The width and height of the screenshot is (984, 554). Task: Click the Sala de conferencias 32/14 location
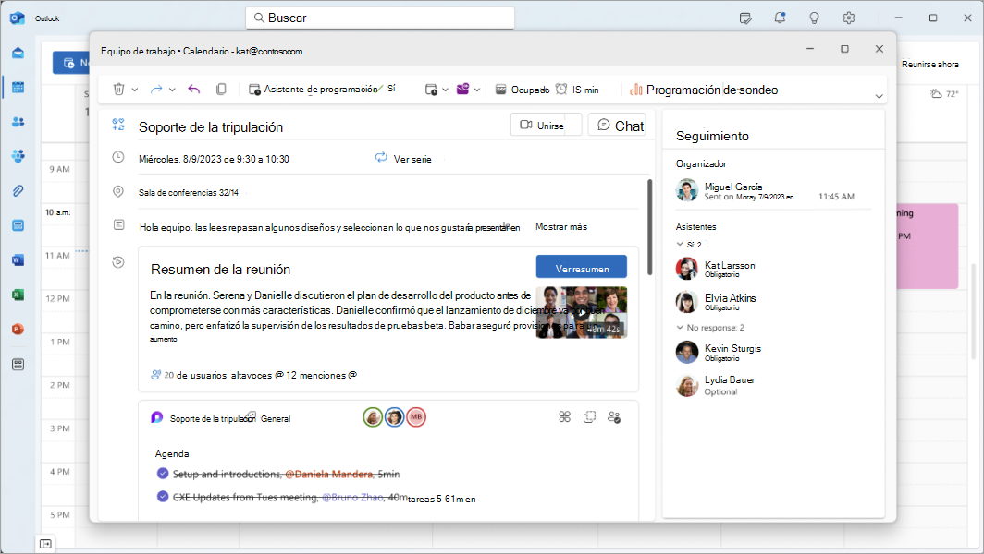[x=189, y=193]
